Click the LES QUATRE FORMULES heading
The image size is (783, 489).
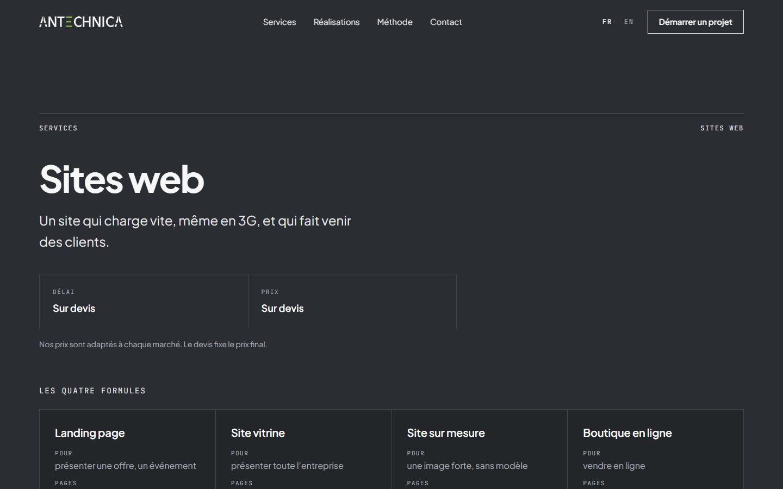pos(92,391)
